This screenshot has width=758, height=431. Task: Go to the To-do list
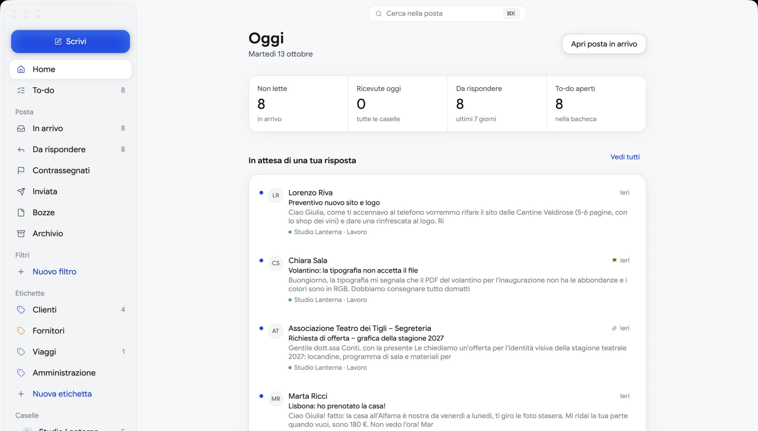pyautogui.click(x=70, y=90)
